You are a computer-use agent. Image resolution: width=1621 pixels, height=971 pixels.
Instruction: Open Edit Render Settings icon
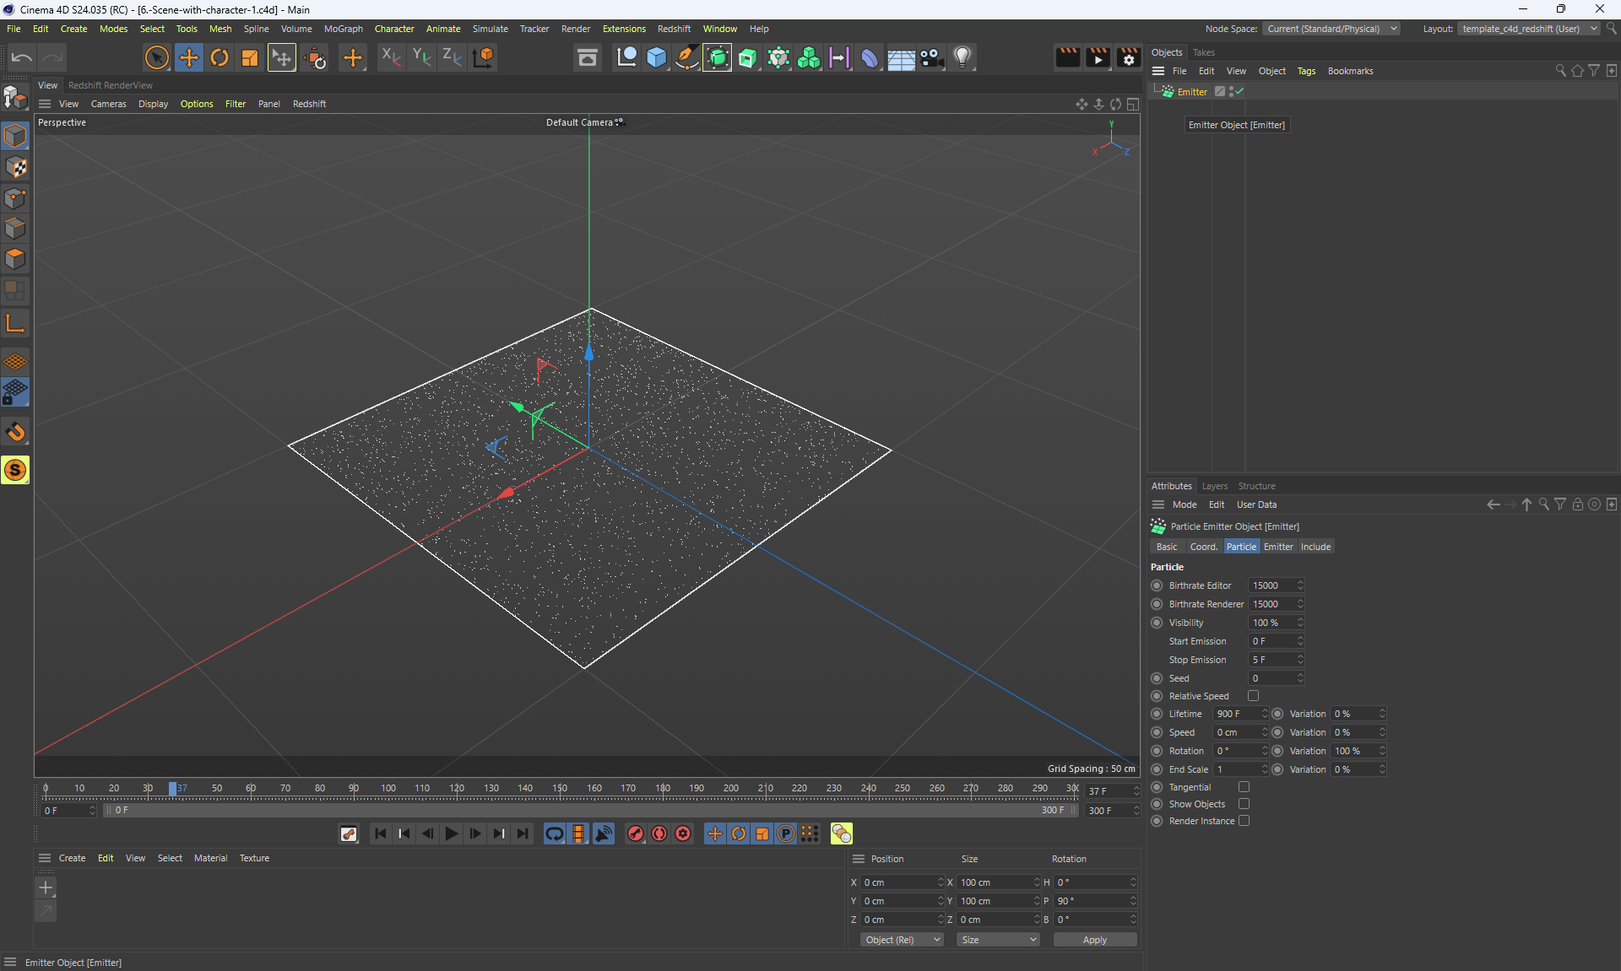(x=1128, y=57)
